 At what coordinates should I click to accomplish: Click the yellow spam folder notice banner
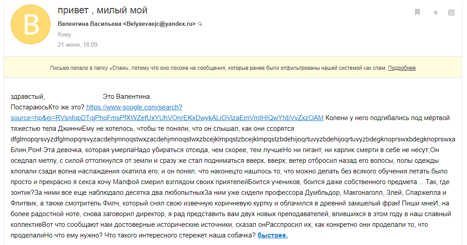(x=233, y=67)
